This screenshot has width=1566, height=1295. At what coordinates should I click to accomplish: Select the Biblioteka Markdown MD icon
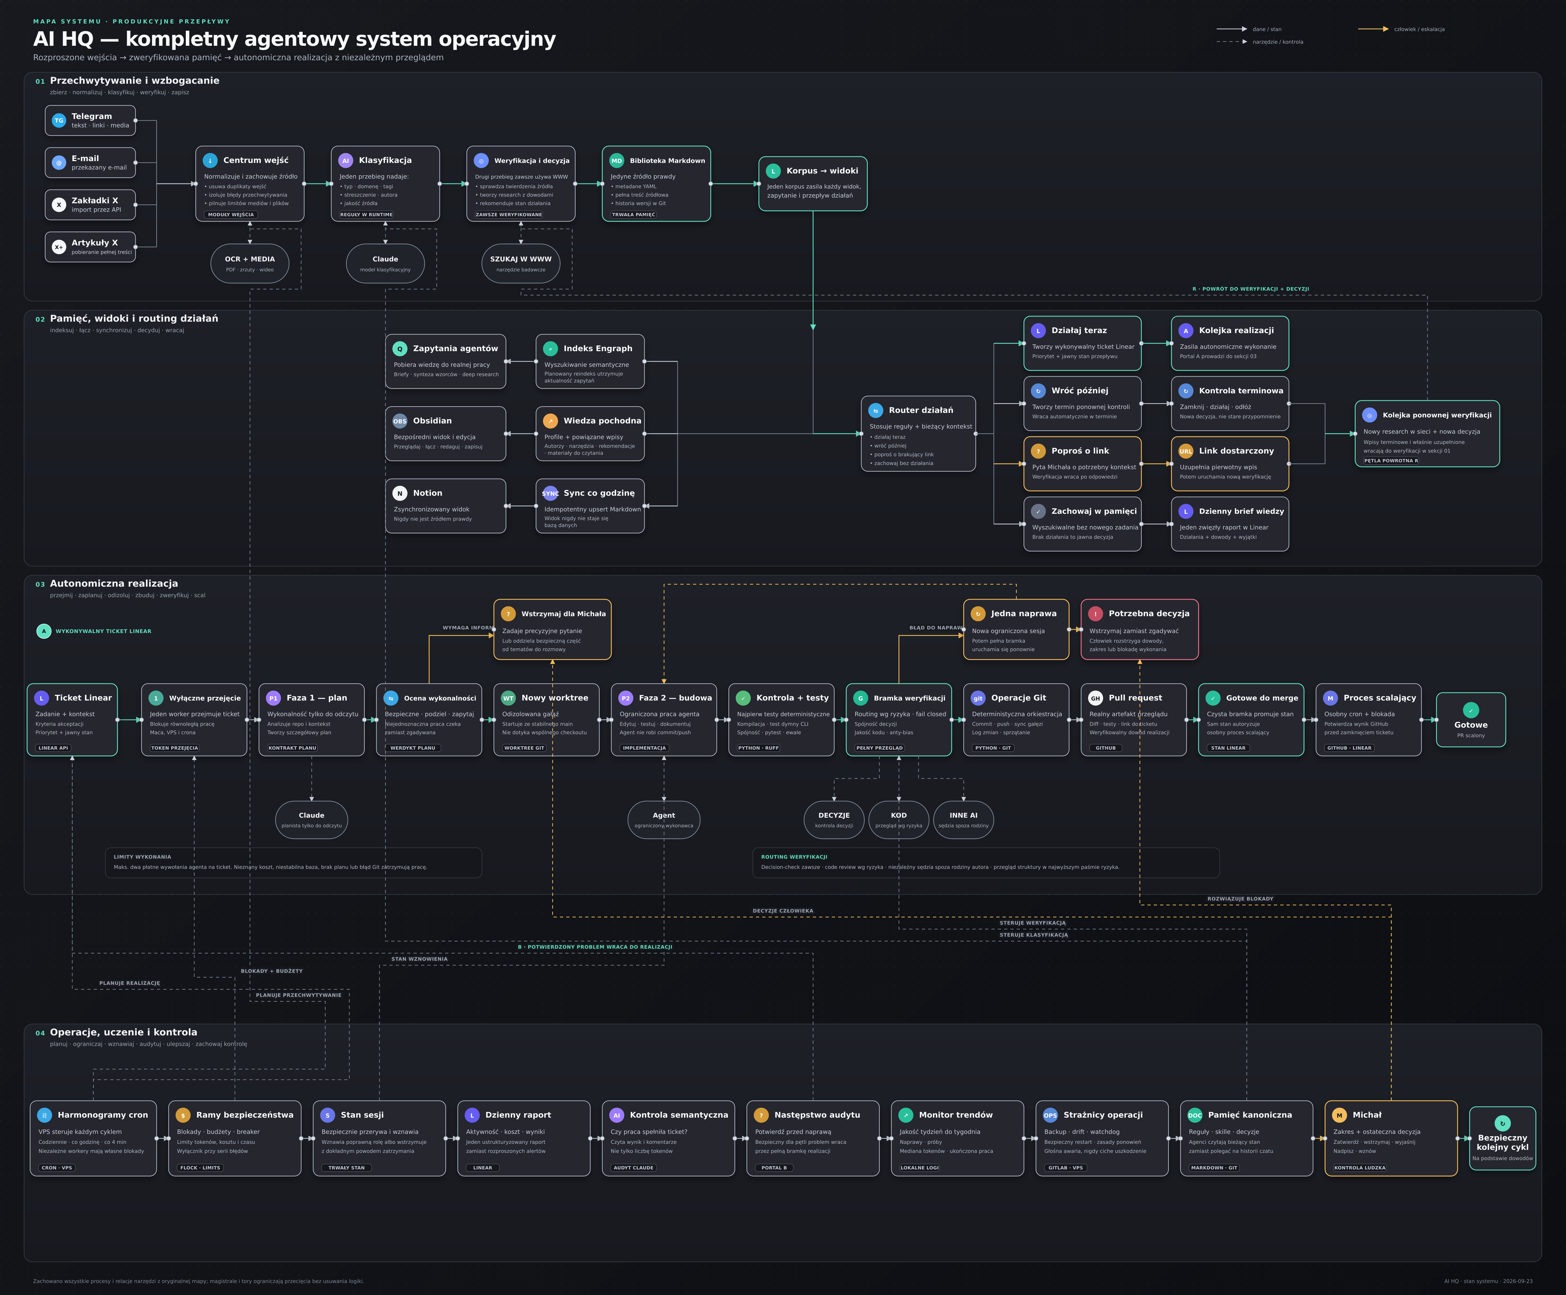coord(617,160)
